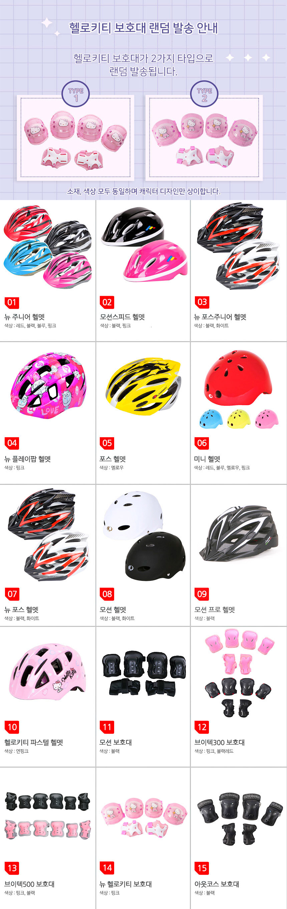Screen dimensions: 287x909
Task: Click the red 12 number badge
Action: coord(202,727)
